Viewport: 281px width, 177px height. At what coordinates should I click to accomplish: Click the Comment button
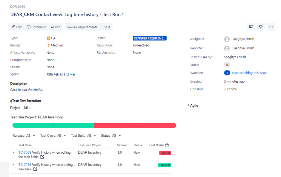(36, 27)
